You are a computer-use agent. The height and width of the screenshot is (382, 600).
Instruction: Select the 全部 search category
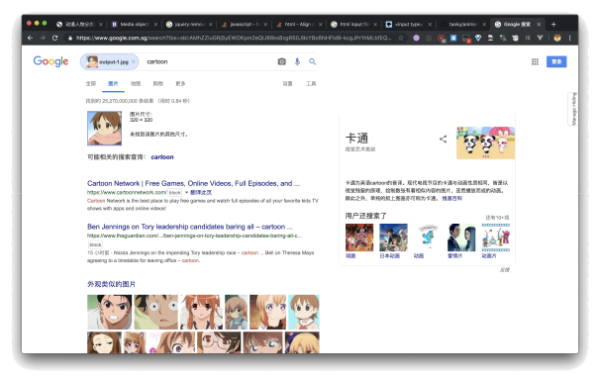click(91, 84)
